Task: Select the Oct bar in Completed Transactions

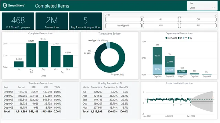Action: tap(56, 57)
